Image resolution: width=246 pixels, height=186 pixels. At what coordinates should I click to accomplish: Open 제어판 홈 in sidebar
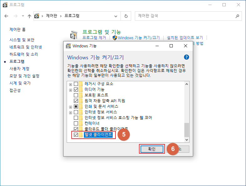pos(18,29)
